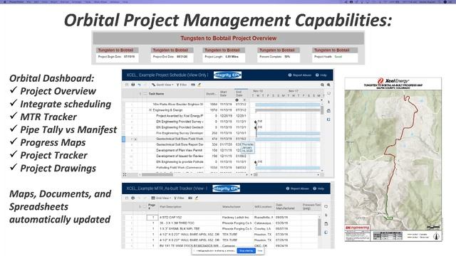
Task: Click info icon under End Date column
Action: coord(237,100)
